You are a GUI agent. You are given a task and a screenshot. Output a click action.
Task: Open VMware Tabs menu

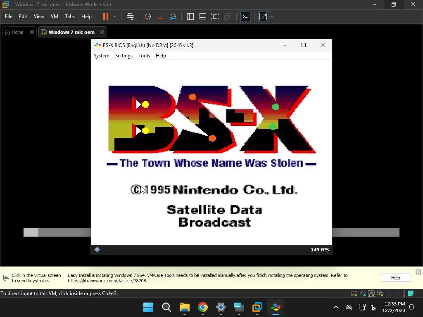(70, 17)
